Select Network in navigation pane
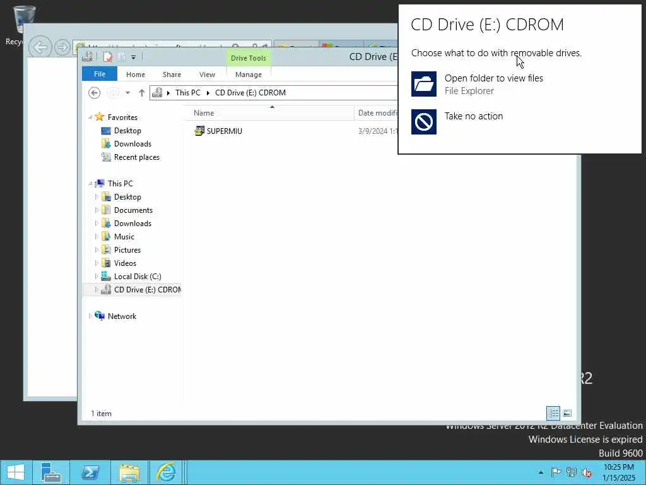 tap(122, 316)
